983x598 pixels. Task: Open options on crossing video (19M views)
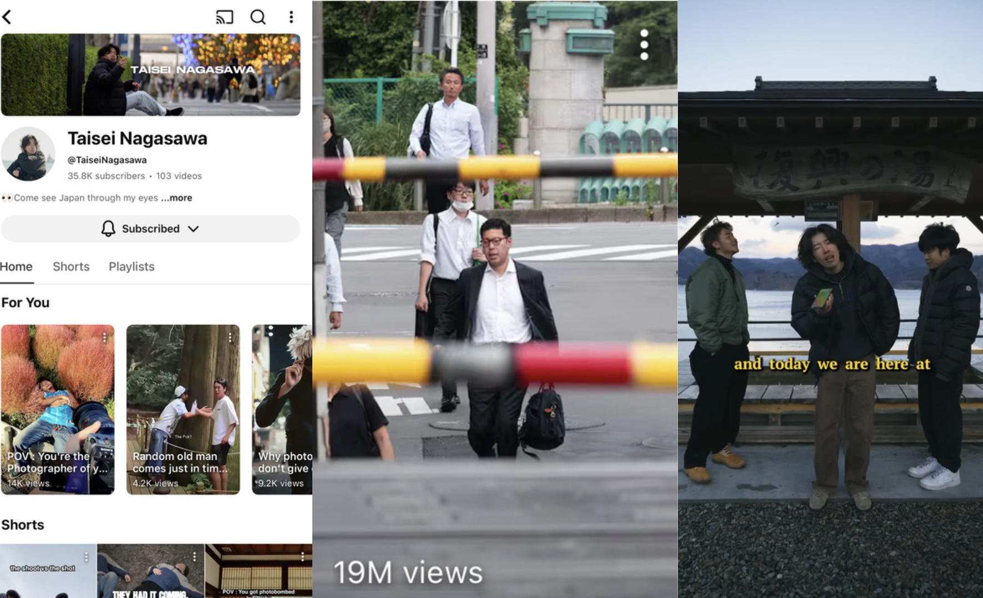[644, 45]
